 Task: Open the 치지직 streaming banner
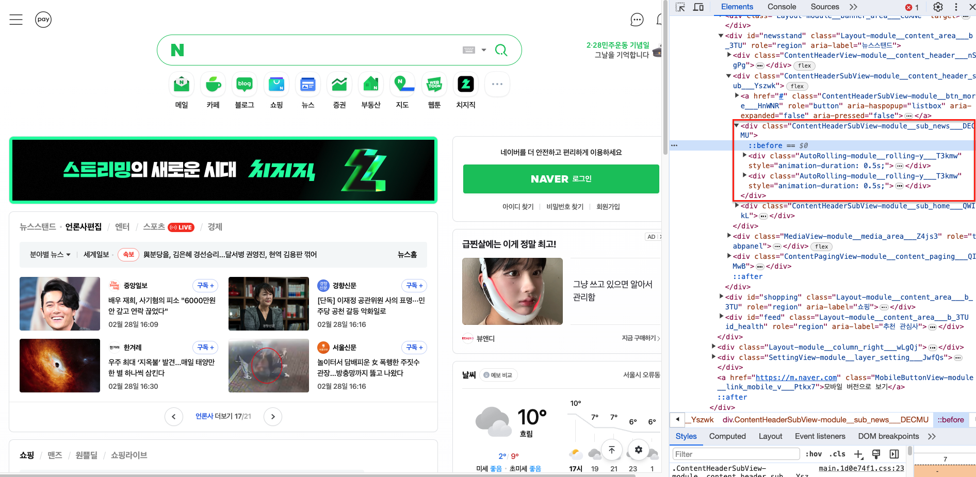(x=223, y=170)
